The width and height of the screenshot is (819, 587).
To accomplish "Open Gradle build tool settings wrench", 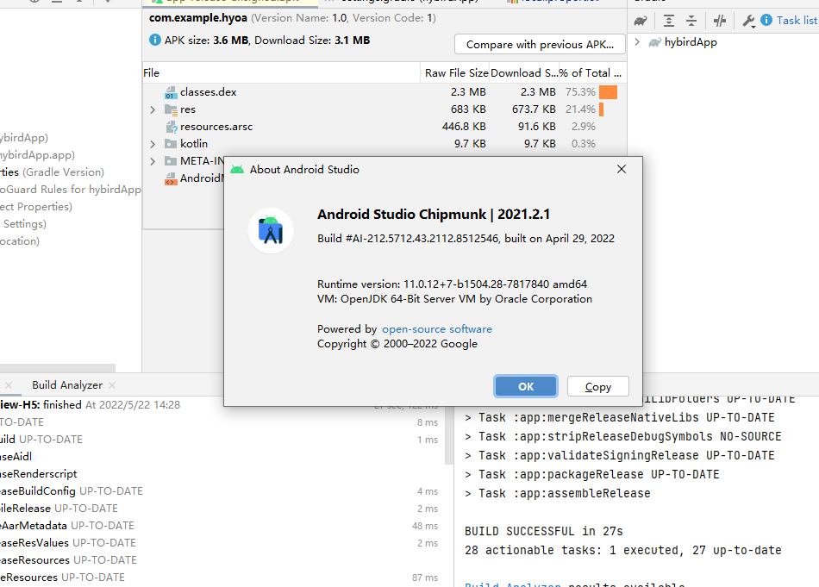I will pyautogui.click(x=748, y=21).
